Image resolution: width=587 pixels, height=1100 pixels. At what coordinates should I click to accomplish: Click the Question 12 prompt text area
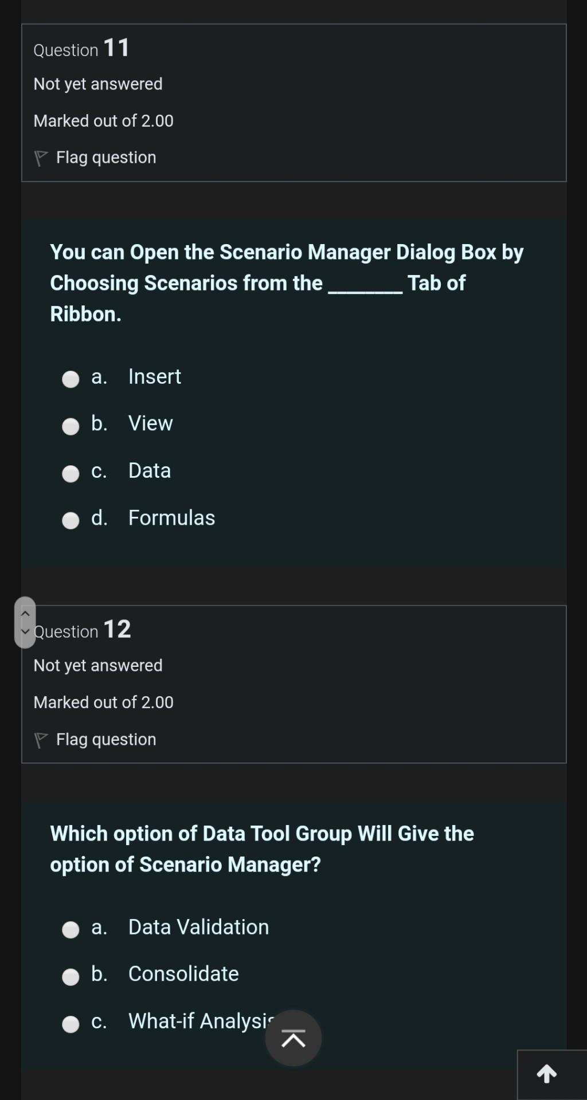coord(261,848)
